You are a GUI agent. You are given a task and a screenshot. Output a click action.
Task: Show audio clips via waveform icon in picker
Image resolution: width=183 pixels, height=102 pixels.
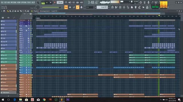8,18
